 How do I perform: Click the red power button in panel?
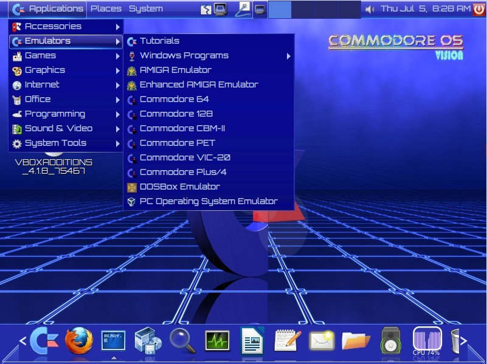point(478,9)
